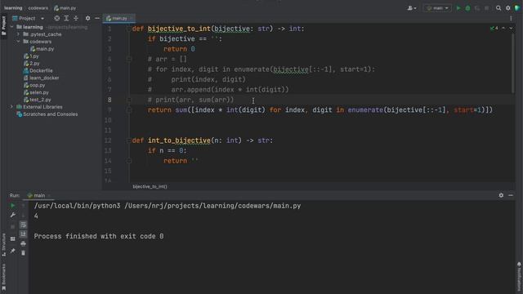Viewport: 523px width, 294px height.
Task: Click the restore layout icon in Run panel
Action: coord(13,239)
